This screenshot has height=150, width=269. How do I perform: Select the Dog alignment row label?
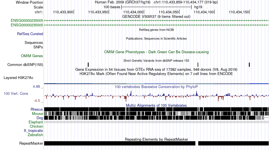[40, 118]
